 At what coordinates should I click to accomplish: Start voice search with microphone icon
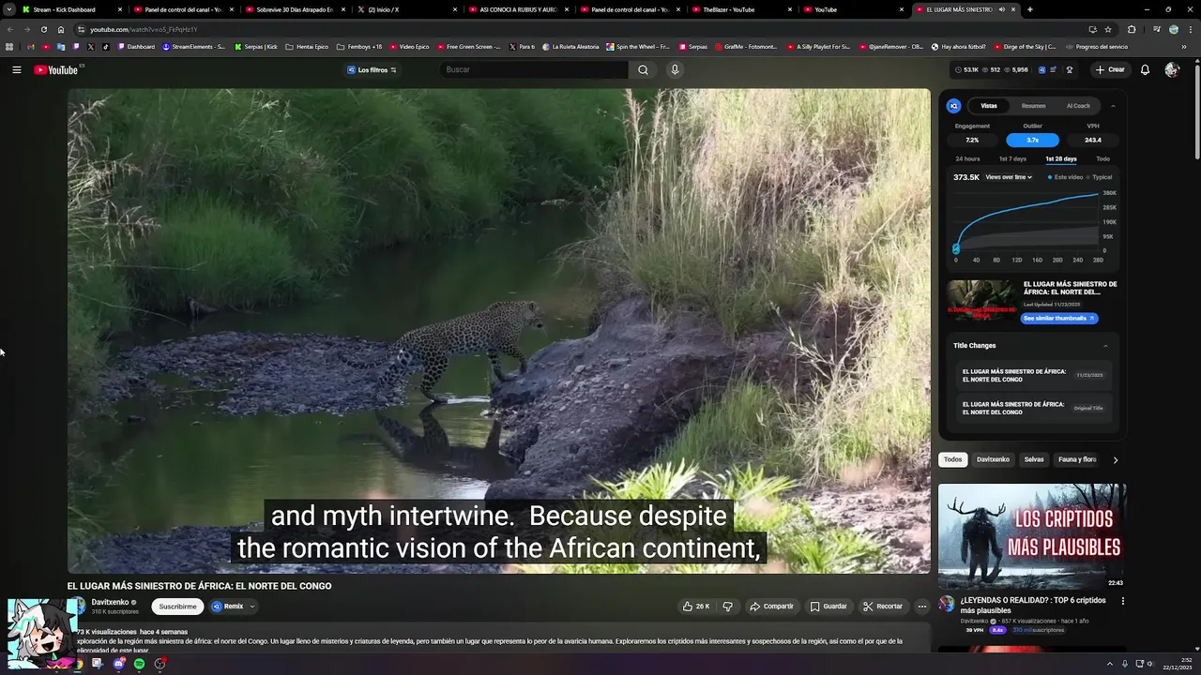tap(674, 69)
